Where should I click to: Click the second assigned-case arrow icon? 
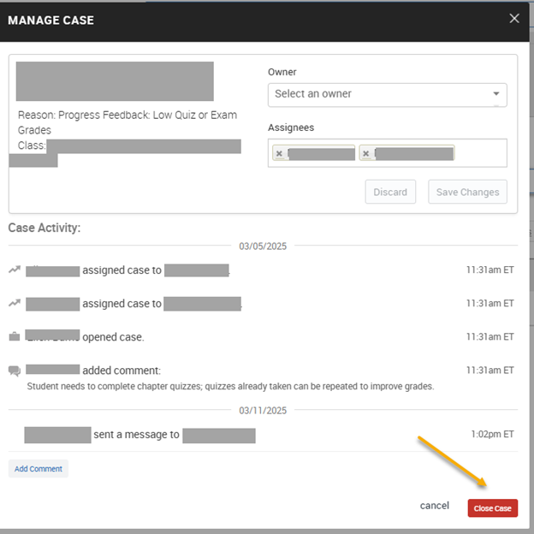pyautogui.click(x=14, y=303)
